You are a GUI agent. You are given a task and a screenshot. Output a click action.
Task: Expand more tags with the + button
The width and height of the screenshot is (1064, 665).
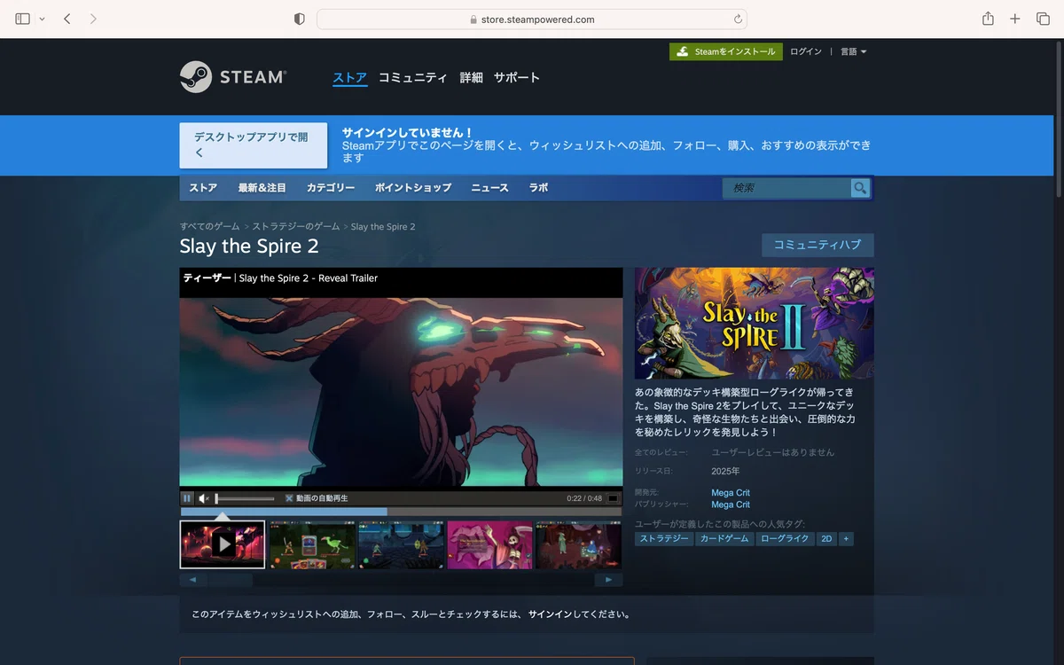tap(846, 539)
